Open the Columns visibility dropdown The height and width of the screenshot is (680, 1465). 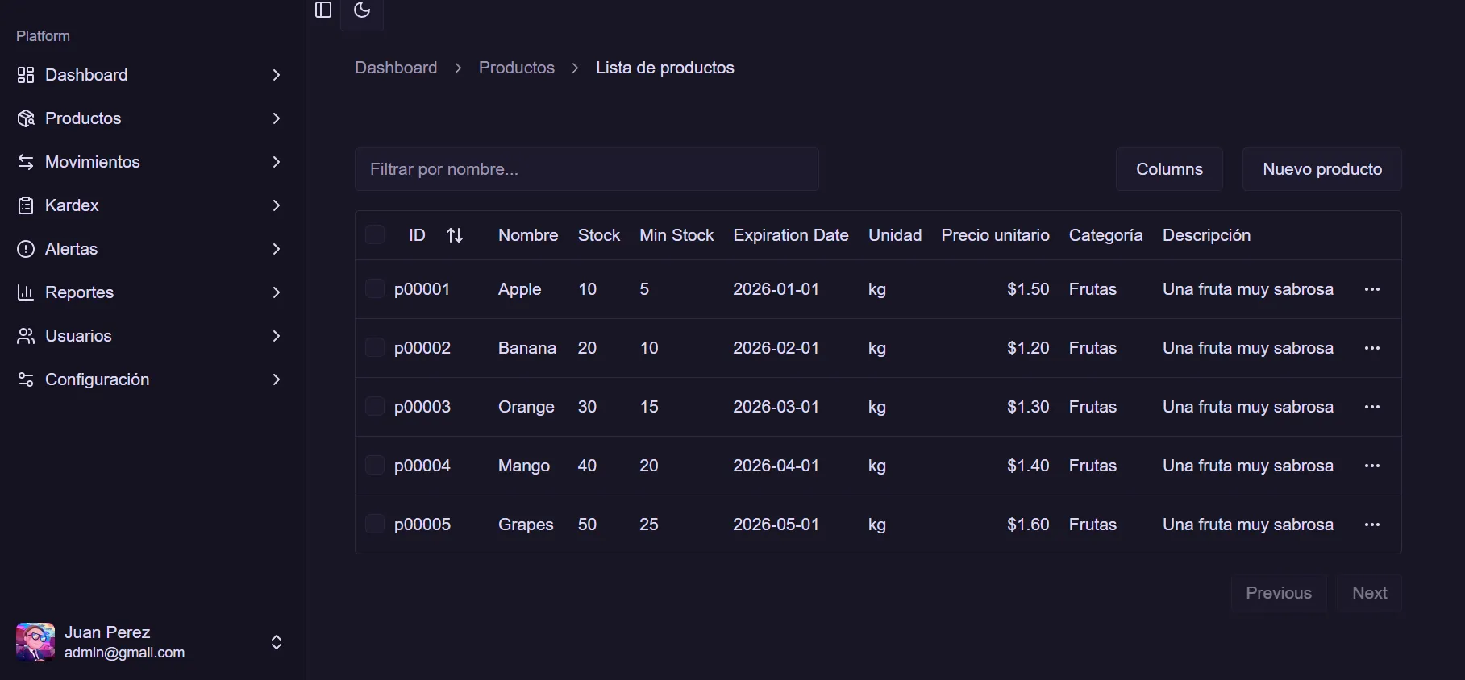(x=1168, y=169)
